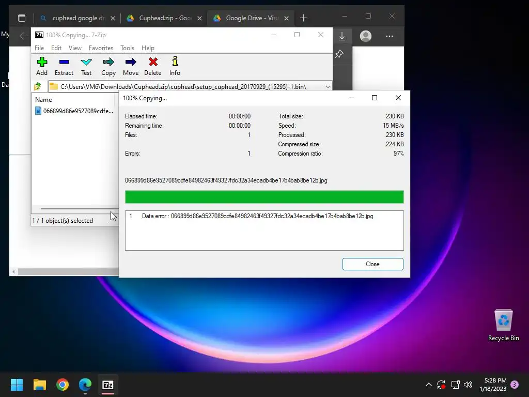This screenshot has height=397, width=529.
Task: Click the network tray icon
Action: tap(456, 385)
